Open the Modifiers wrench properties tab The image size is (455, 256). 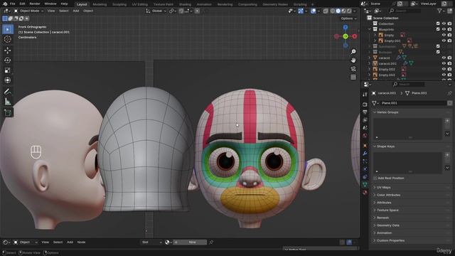point(365,154)
